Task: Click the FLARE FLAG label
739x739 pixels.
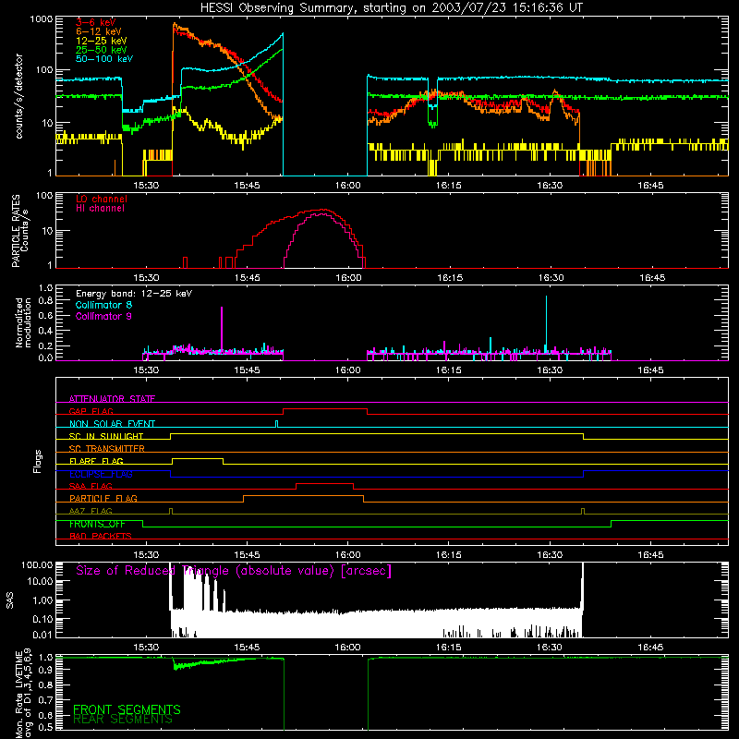Action: click(x=96, y=461)
